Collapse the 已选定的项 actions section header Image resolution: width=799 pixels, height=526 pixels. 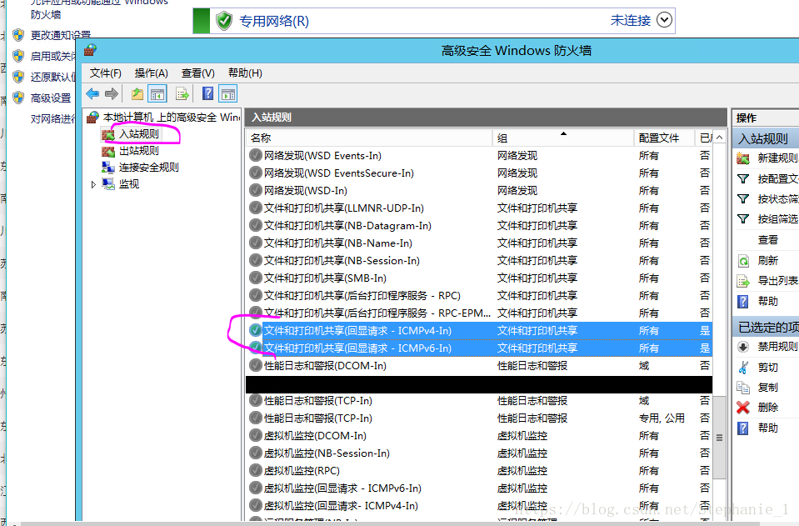pos(767,328)
